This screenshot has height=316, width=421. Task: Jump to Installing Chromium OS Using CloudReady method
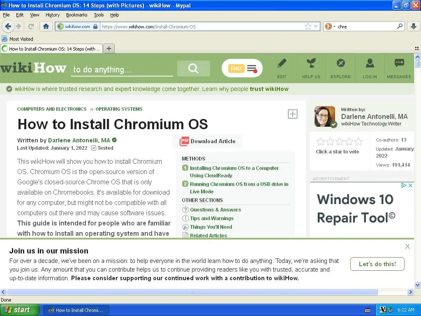click(x=234, y=172)
